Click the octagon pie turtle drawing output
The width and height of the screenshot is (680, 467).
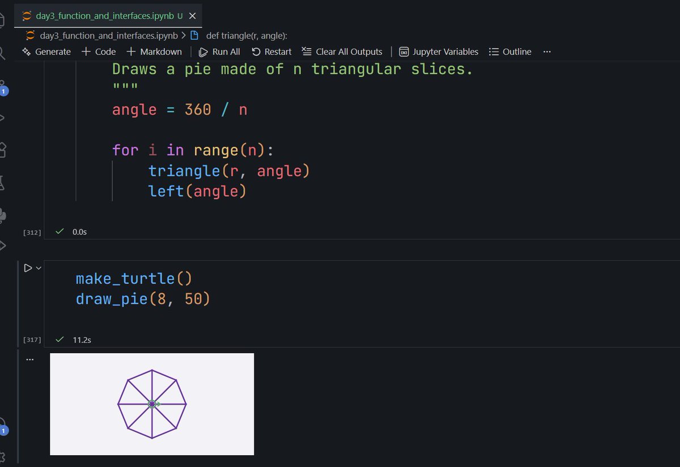[x=152, y=404]
